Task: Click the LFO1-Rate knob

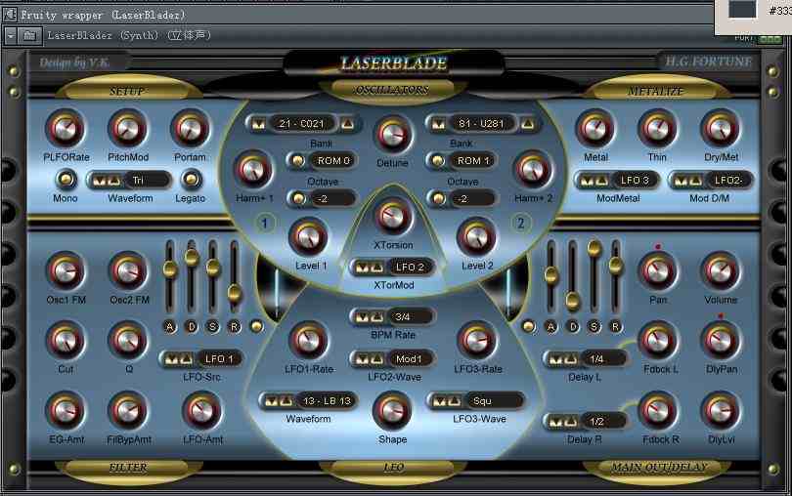Action: 308,341
